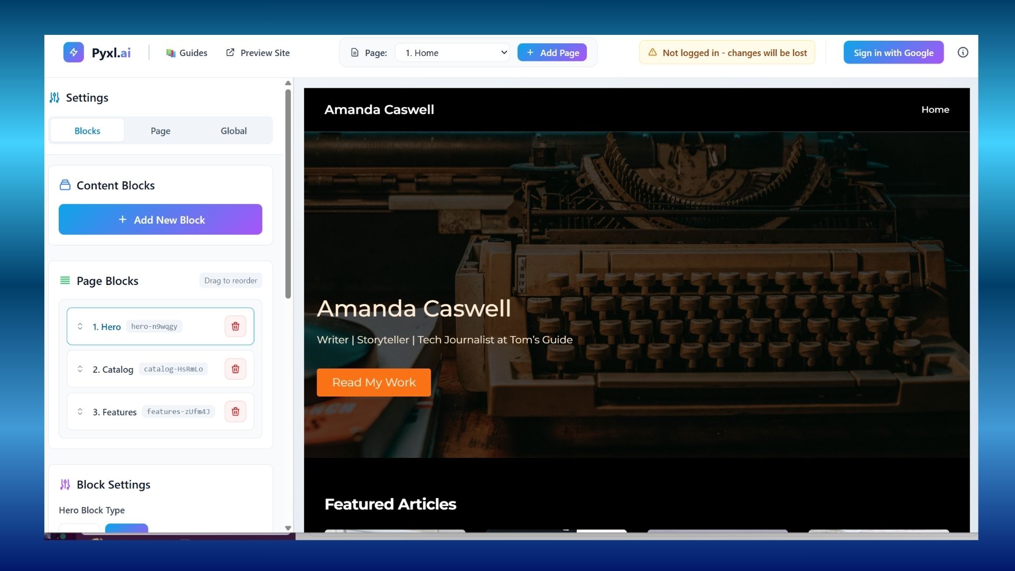The width and height of the screenshot is (1015, 571).
Task: Click Add New Block
Action: (160, 219)
